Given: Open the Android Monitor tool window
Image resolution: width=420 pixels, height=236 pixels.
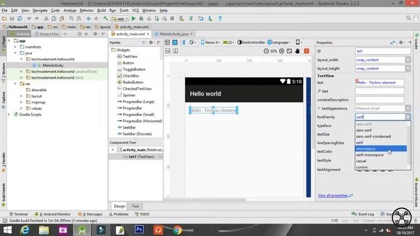Looking at the screenshot, I should [52, 214].
